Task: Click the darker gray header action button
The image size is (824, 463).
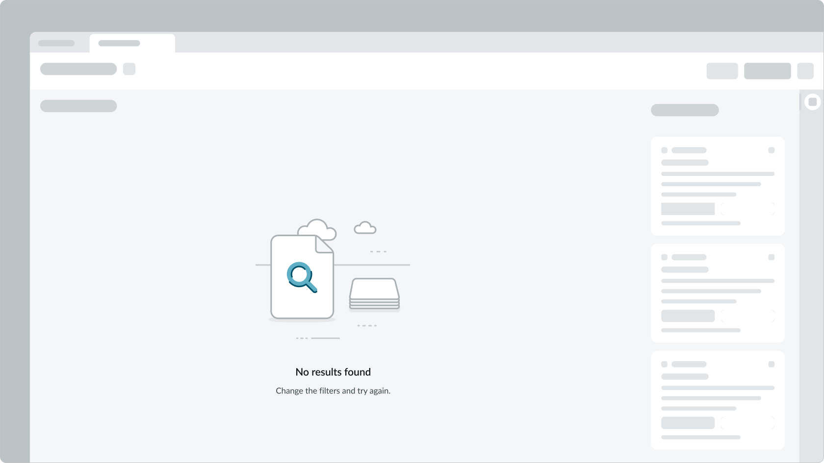Action: (x=767, y=71)
